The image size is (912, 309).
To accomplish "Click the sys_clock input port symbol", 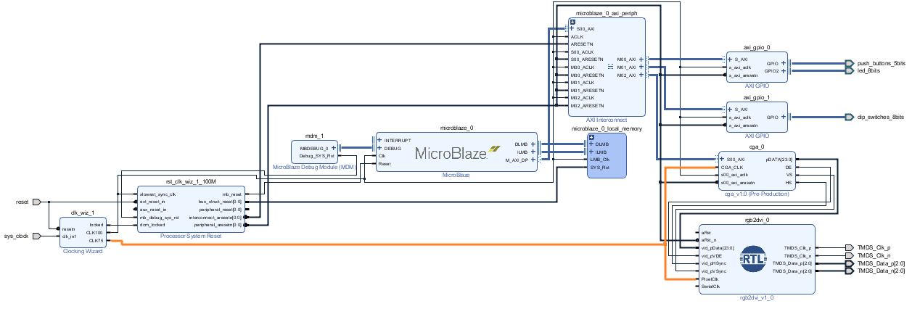I will click(36, 236).
